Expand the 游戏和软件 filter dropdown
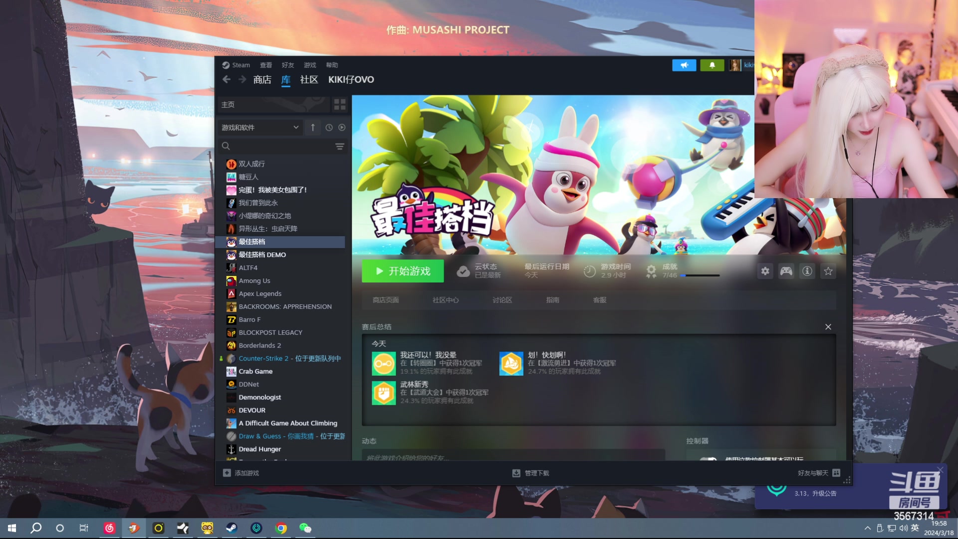This screenshot has width=958, height=539. (x=260, y=127)
